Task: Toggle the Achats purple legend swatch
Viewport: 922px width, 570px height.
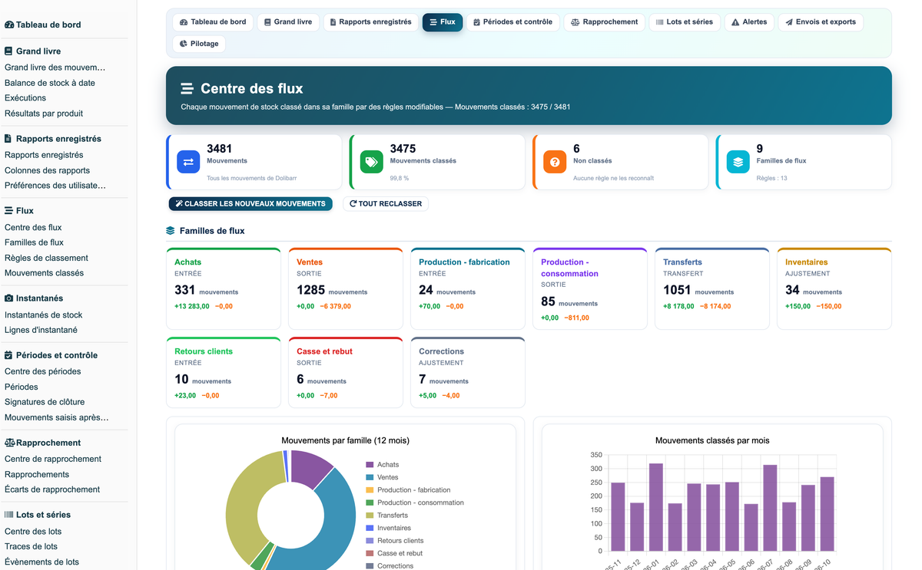Action: tap(370, 465)
